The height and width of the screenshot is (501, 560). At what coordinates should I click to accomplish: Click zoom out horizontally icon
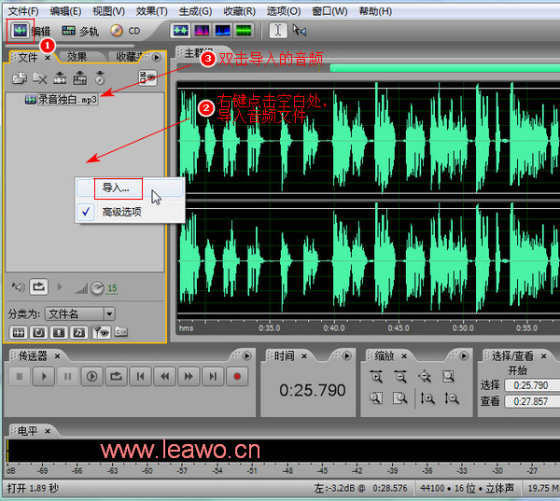point(400,376)
